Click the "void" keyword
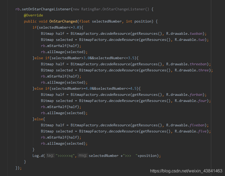Viewport: 225px width, 176px height. (x=43, y=22)
